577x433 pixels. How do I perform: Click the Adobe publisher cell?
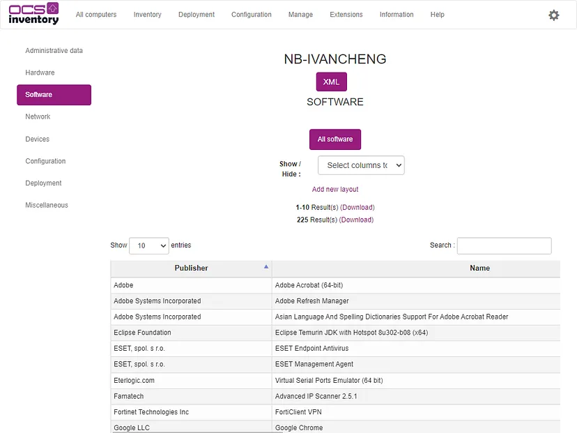click(x=191, y=285)
